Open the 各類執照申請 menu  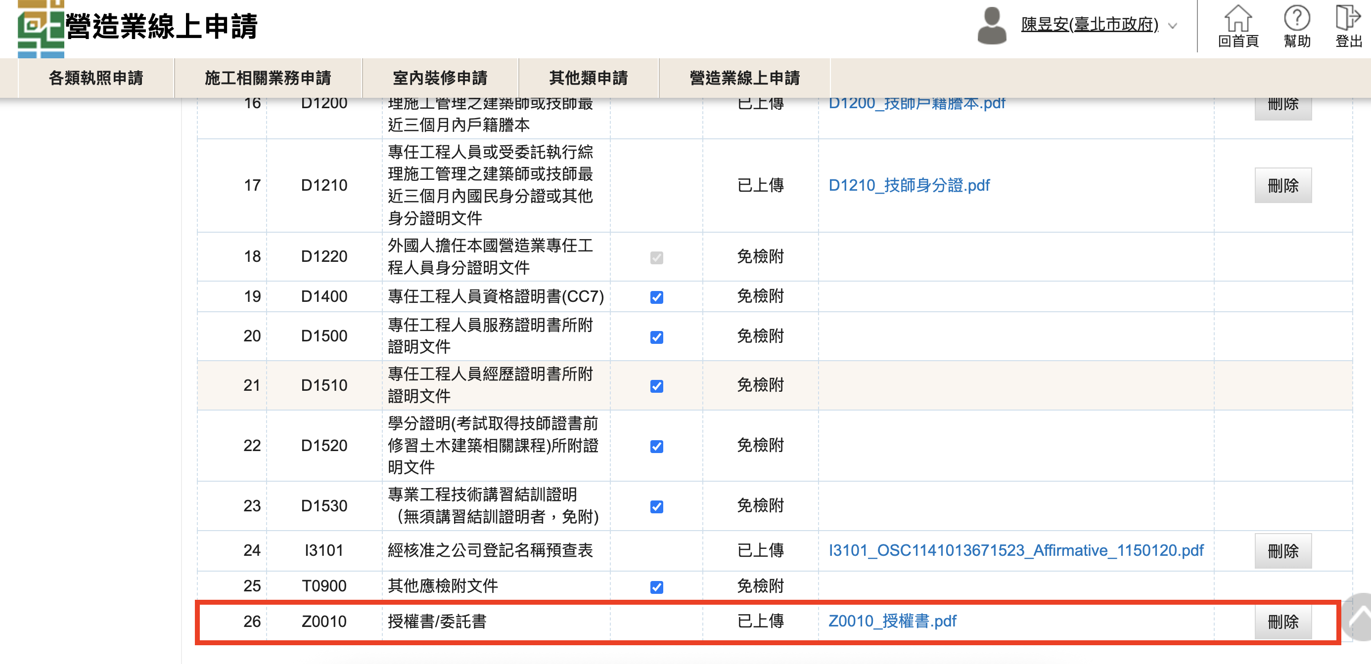click(x=96, y=78)
